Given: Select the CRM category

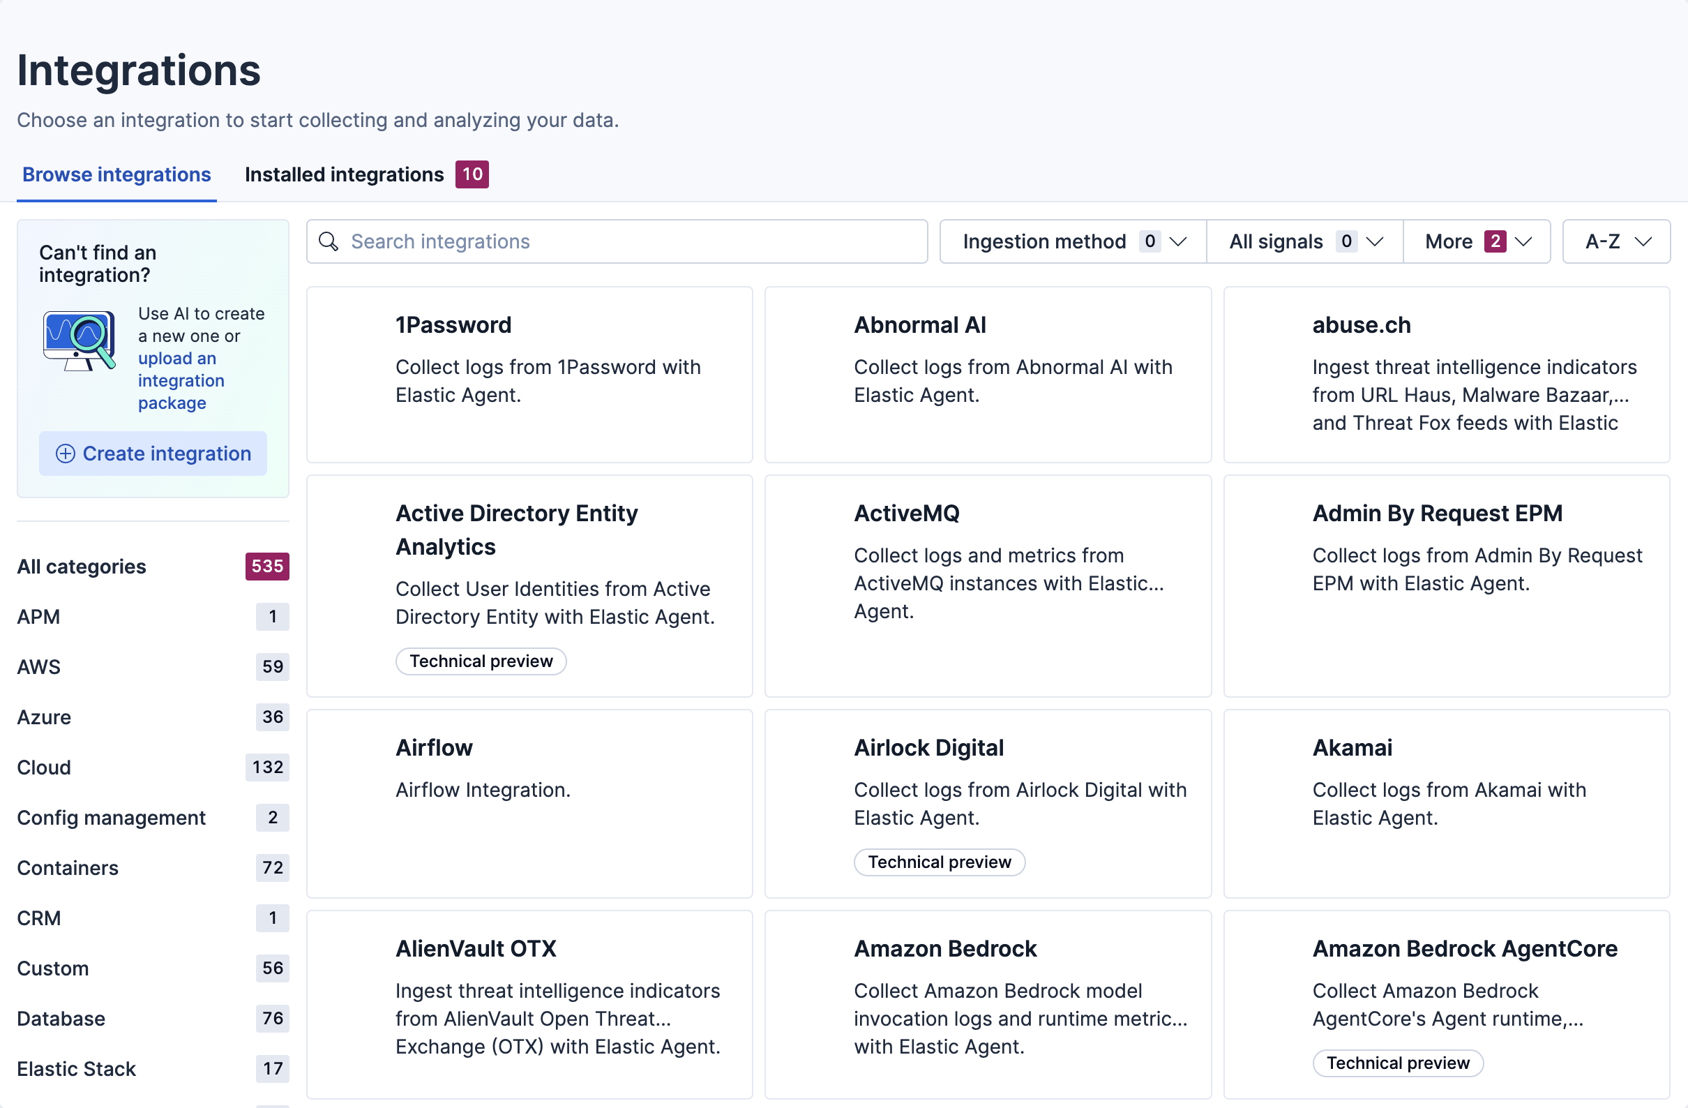Looking at the screenshot, I should click(x=153, y=918).
